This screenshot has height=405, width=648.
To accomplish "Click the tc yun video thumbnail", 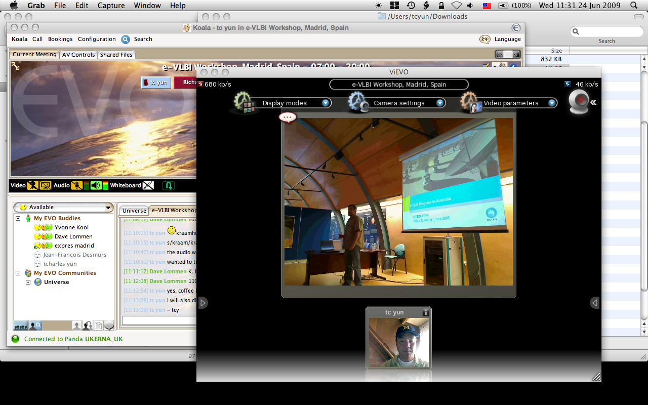I will pyautogui.click(x=398, y=342).
